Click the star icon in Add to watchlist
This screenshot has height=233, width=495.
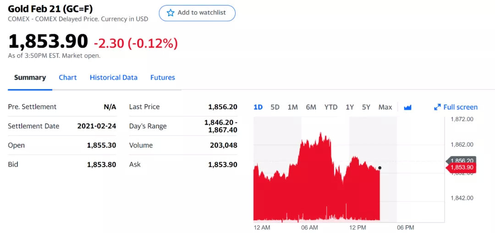point(170,13)
